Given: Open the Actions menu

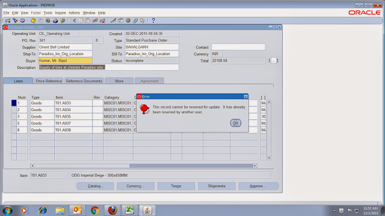Looking at the screenshot, I should 74,13.
